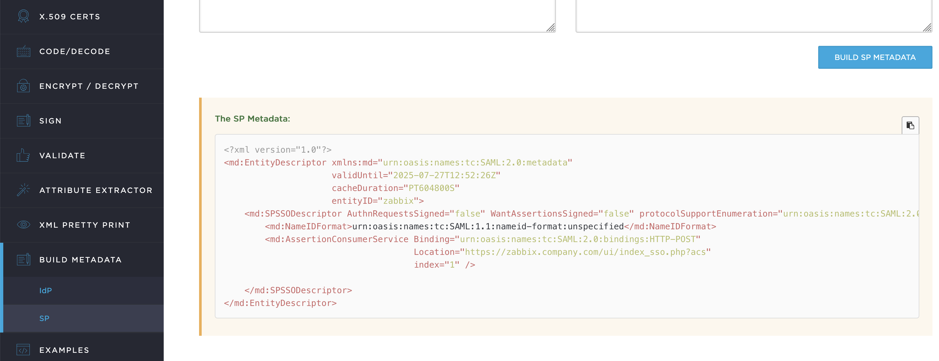Image resolution: width=939 pixels, height=361 pixels.
Task: Click the Code/Decode keyboard icon
Action: pos(23,51)
